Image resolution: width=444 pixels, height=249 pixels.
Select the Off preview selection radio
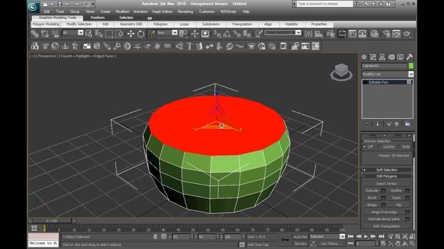[x=364, y=147]
